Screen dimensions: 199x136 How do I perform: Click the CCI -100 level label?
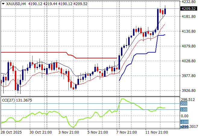(185, 122)
